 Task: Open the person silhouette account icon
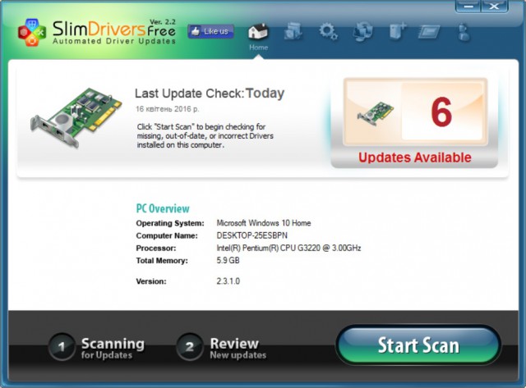coord(464,32)
